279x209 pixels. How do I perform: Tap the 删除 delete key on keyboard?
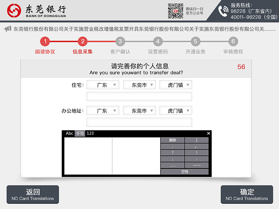[x=173, y=140]
